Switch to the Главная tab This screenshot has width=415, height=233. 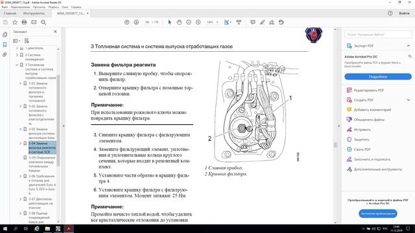click(x=10, y=13)
